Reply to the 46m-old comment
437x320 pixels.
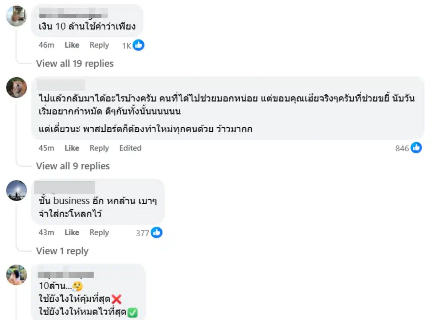tap(99, 45)
